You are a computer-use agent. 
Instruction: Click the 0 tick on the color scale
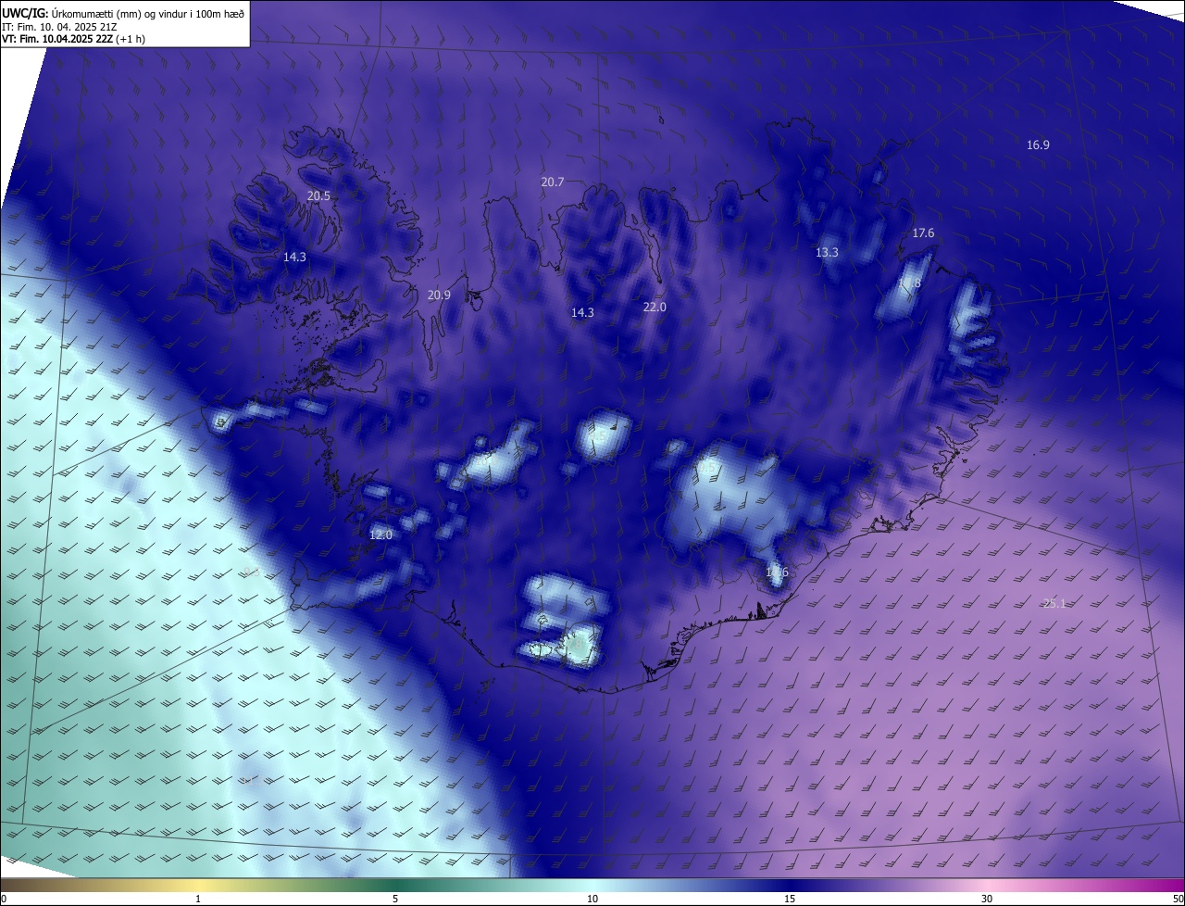pyautogui.click(x=4, y=899)
